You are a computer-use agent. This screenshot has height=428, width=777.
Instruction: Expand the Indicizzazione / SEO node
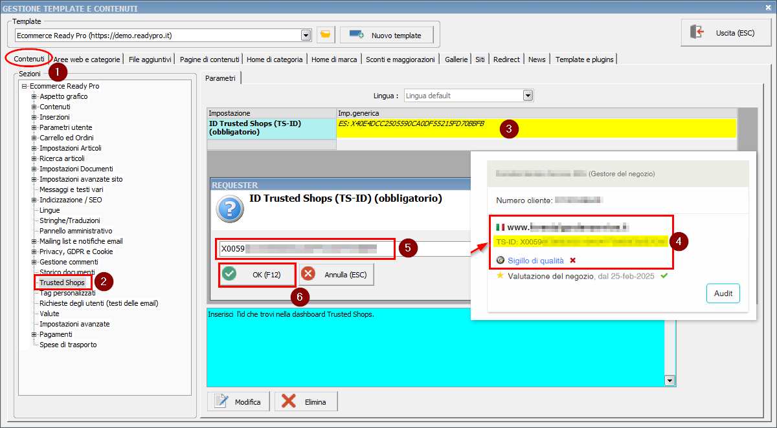click(x=34, y=200)
